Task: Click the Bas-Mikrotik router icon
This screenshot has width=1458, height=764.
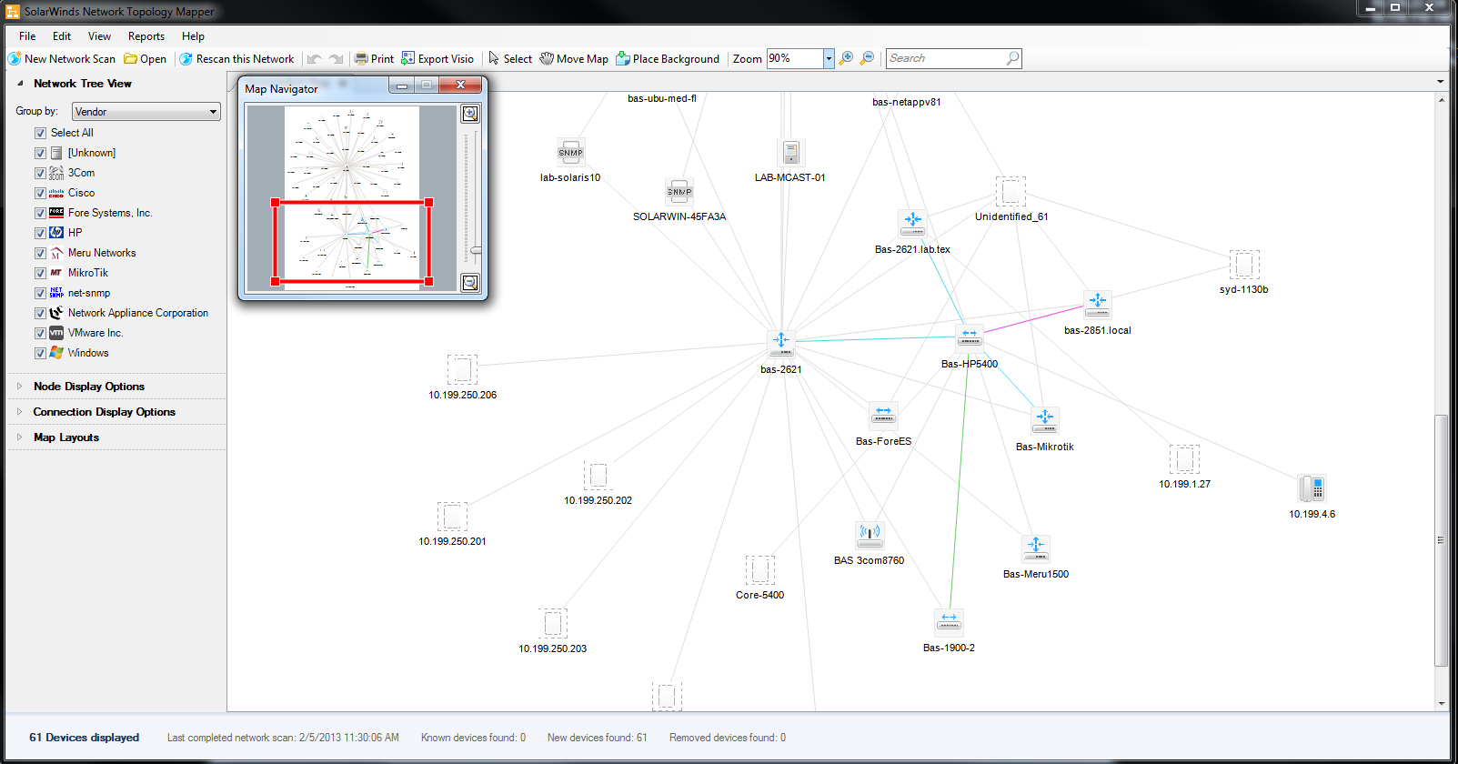Action: (x=1045, y=420)
